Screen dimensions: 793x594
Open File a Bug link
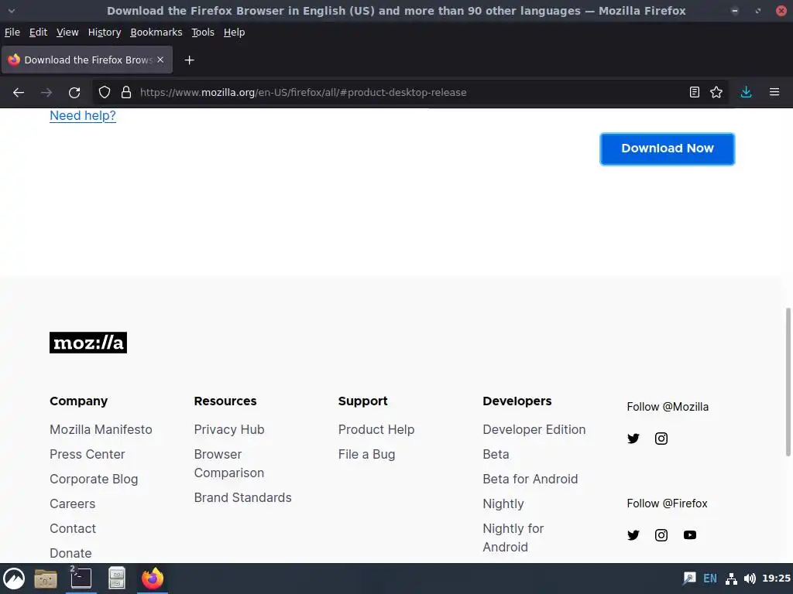[366, 454]
